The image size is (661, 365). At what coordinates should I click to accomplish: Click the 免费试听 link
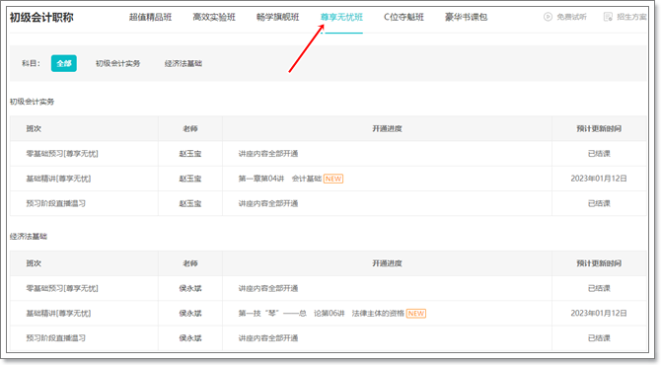[x=571, y=17]
